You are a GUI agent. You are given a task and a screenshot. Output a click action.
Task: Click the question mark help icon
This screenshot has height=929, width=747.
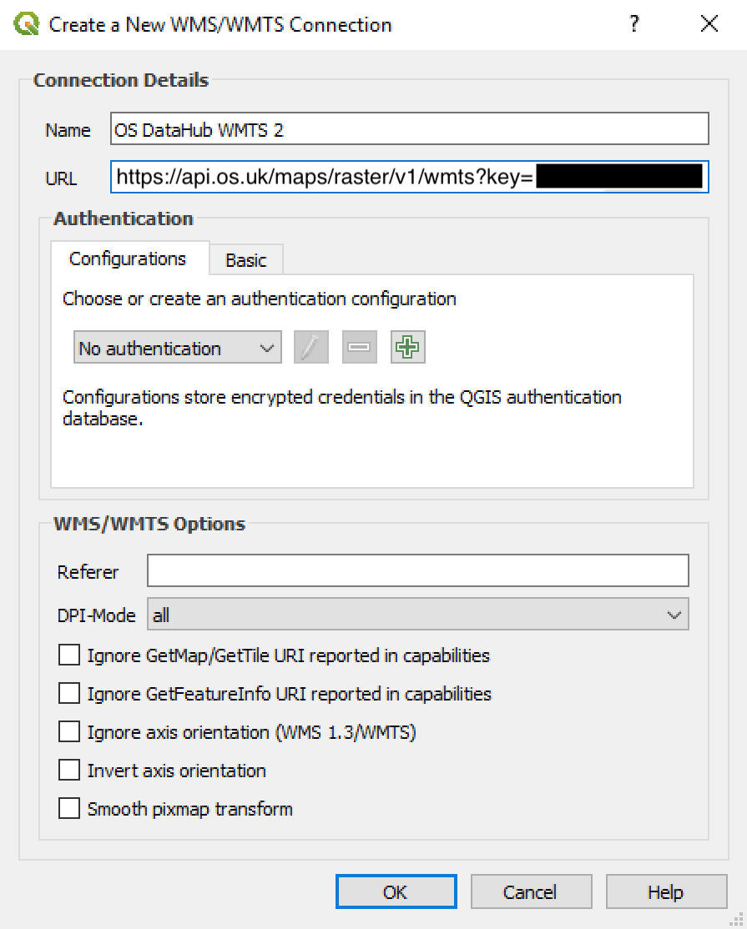click(x=633, y=24)
